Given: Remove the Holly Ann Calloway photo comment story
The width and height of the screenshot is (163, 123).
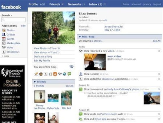Looking at the screenshot, I should [159, 89].
